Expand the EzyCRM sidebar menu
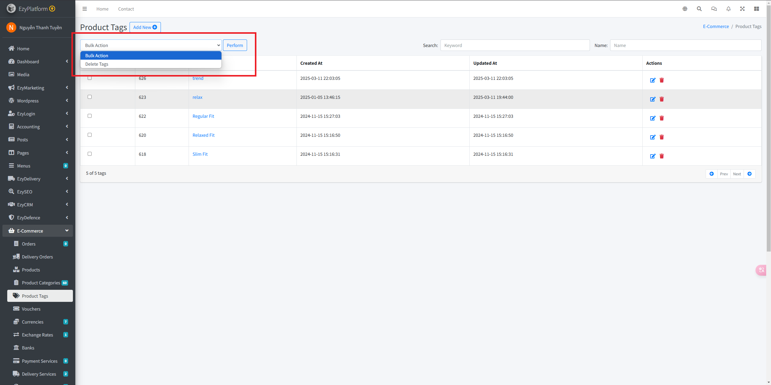This screenshot has width=771, height=385. tap(38, 205)
